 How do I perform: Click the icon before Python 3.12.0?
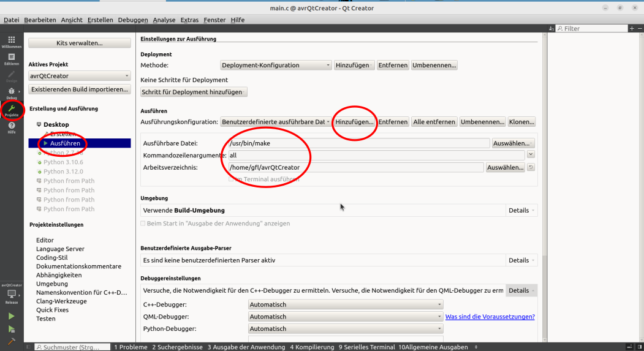click(39, 172)
